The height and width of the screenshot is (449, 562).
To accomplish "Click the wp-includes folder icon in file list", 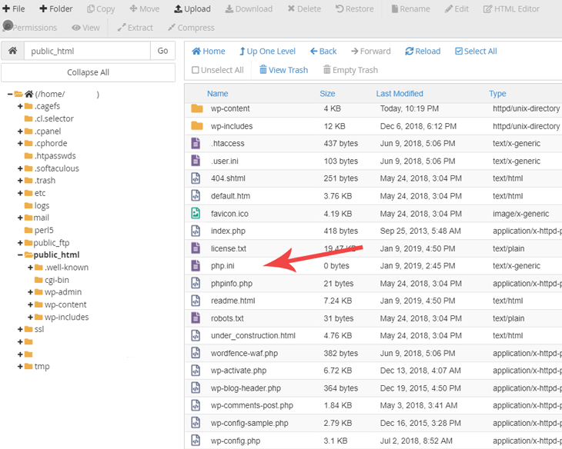I will click(x=197, y=125).
